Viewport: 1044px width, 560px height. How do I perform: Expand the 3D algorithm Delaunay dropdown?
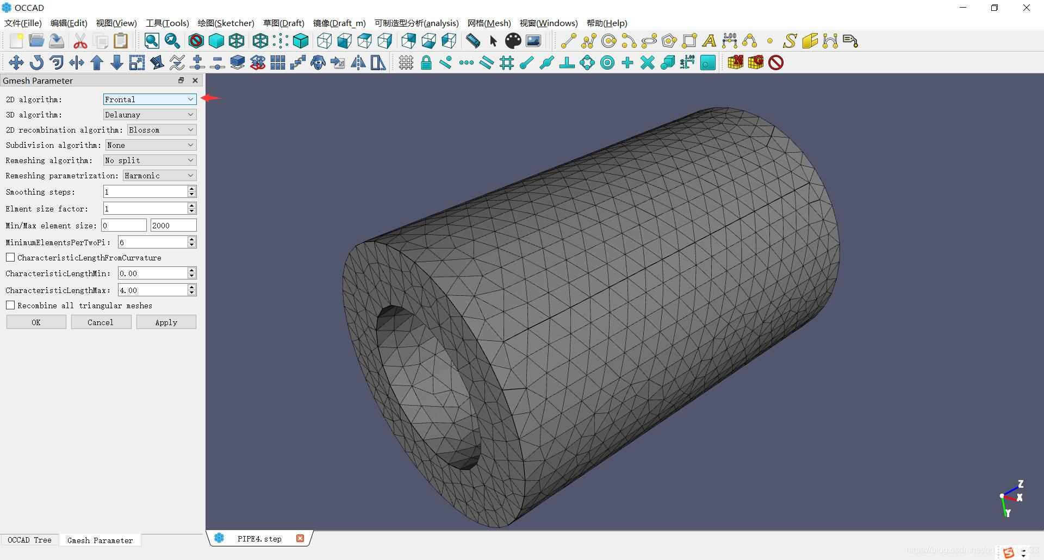coord(150,115)
